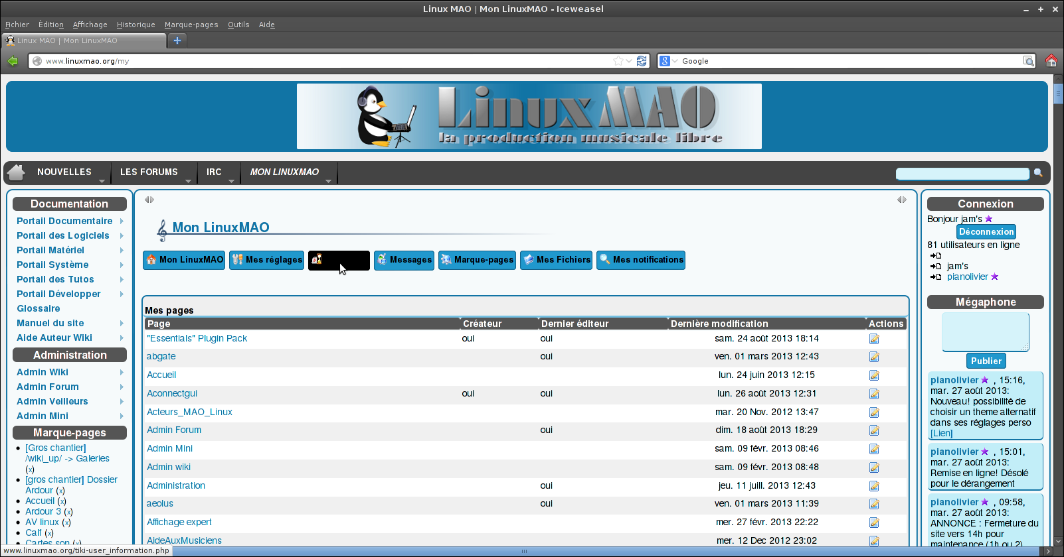Viewport: 1064px width, 557px height.
Task: Expand Portail Documentaire submenu arrow
Action: pos(122,221)
